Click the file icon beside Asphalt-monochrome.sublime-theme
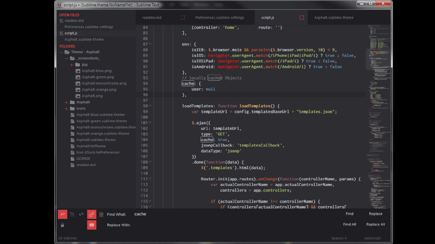435x244 pixels. pos(72,127)
